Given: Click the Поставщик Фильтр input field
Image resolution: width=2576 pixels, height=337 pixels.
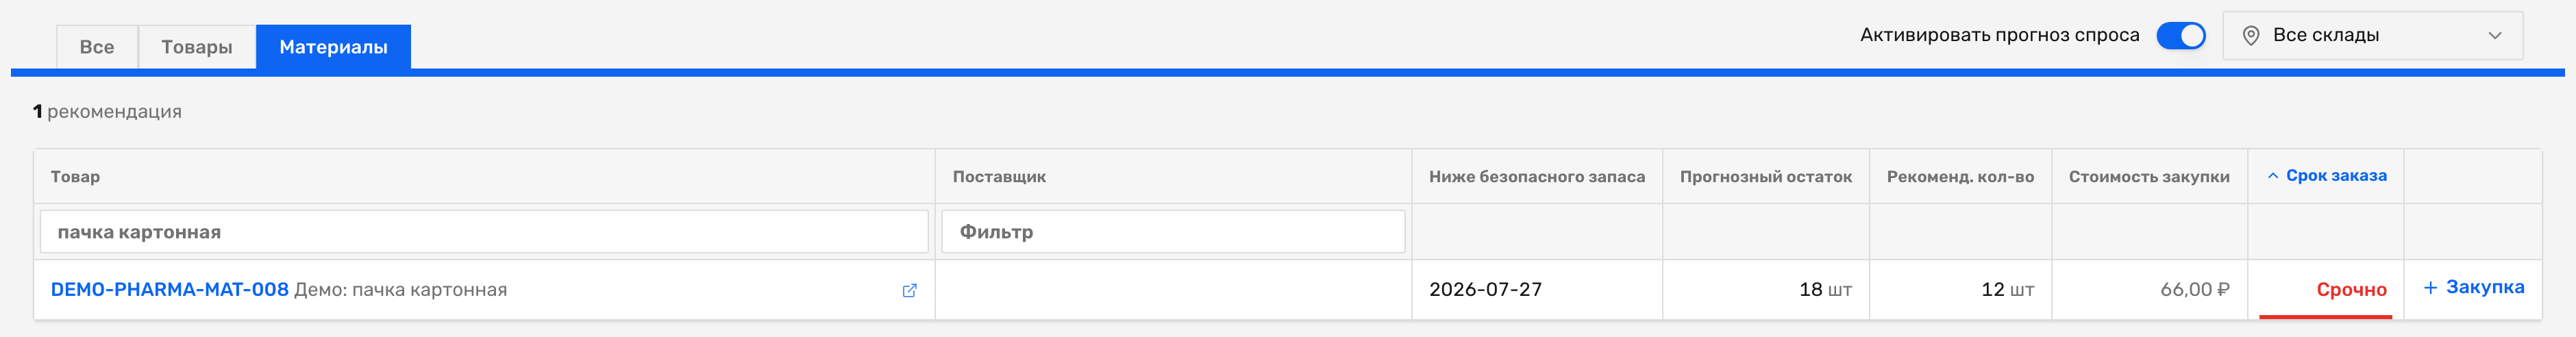Looking at the screenshot, I should point(1173,232).
